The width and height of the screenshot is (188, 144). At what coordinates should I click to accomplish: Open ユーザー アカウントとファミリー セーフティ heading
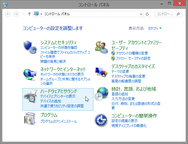(137, 45)
